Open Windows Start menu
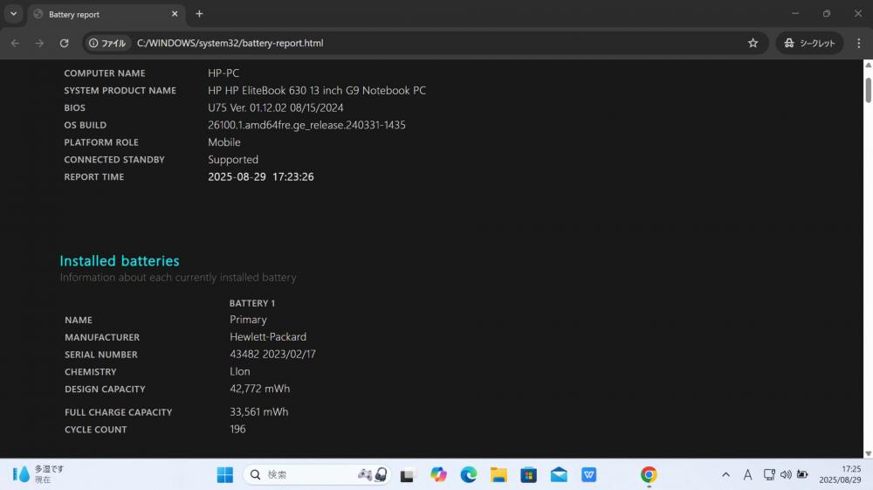Image resolution: width=873 pixels, height=490 pixels. 225,474
